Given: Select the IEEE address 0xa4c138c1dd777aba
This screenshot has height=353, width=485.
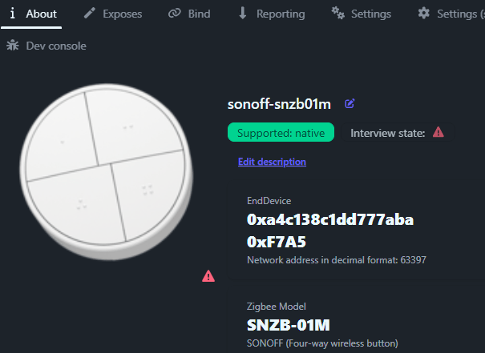Looking at the screenshot, I should (x=330, y=220).
